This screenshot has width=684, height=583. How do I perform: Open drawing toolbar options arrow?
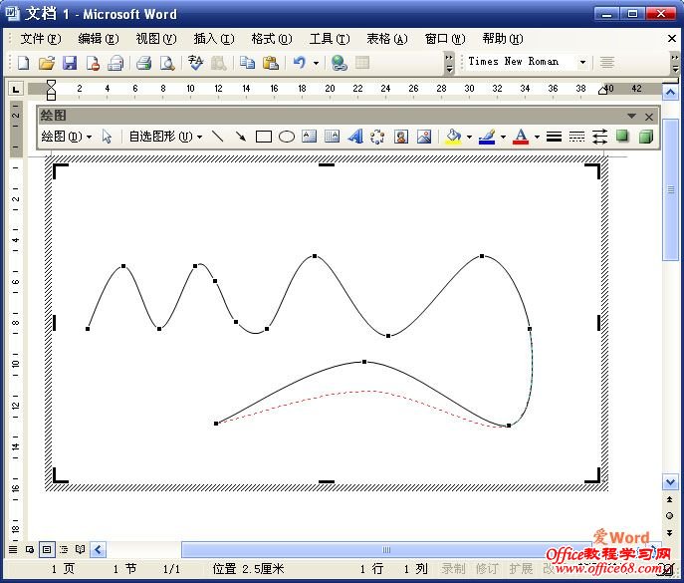631,117
